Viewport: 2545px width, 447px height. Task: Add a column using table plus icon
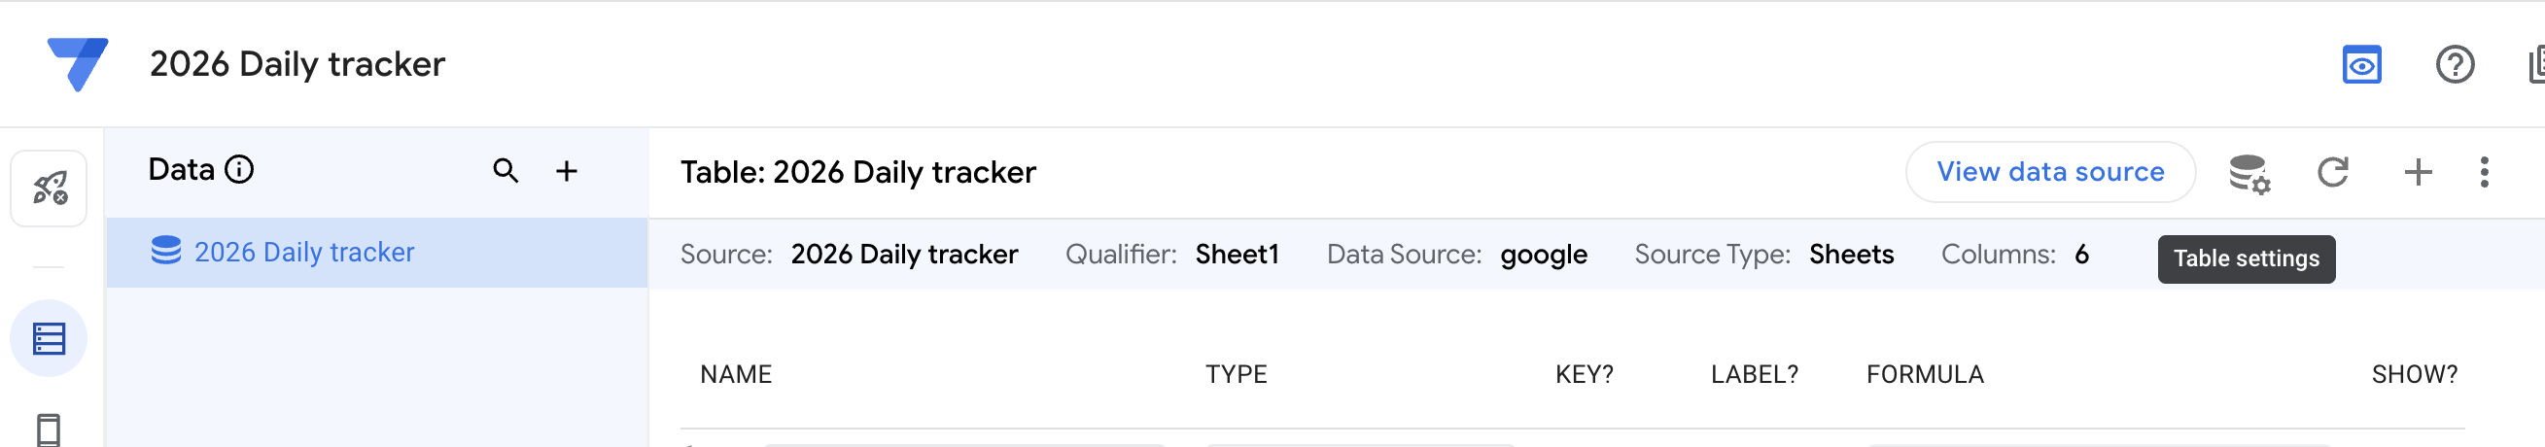[2418, 173]
